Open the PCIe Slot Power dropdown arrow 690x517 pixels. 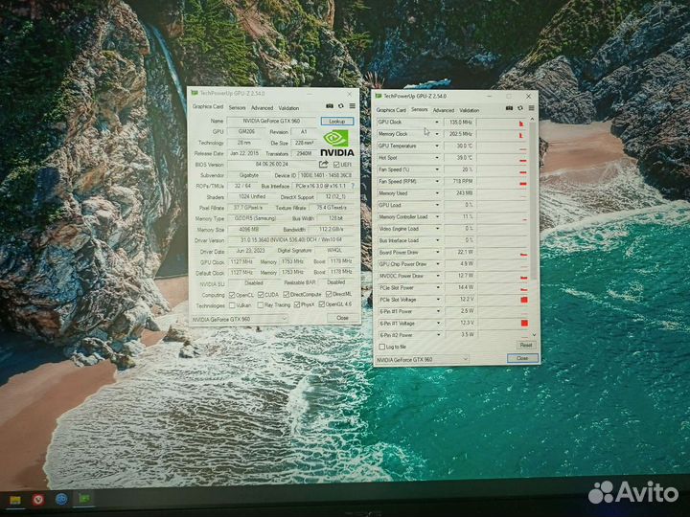point(437,287)
